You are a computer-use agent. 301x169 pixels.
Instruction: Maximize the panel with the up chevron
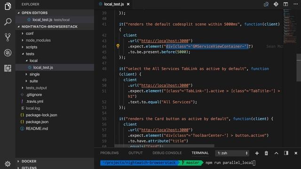[276, 153]
